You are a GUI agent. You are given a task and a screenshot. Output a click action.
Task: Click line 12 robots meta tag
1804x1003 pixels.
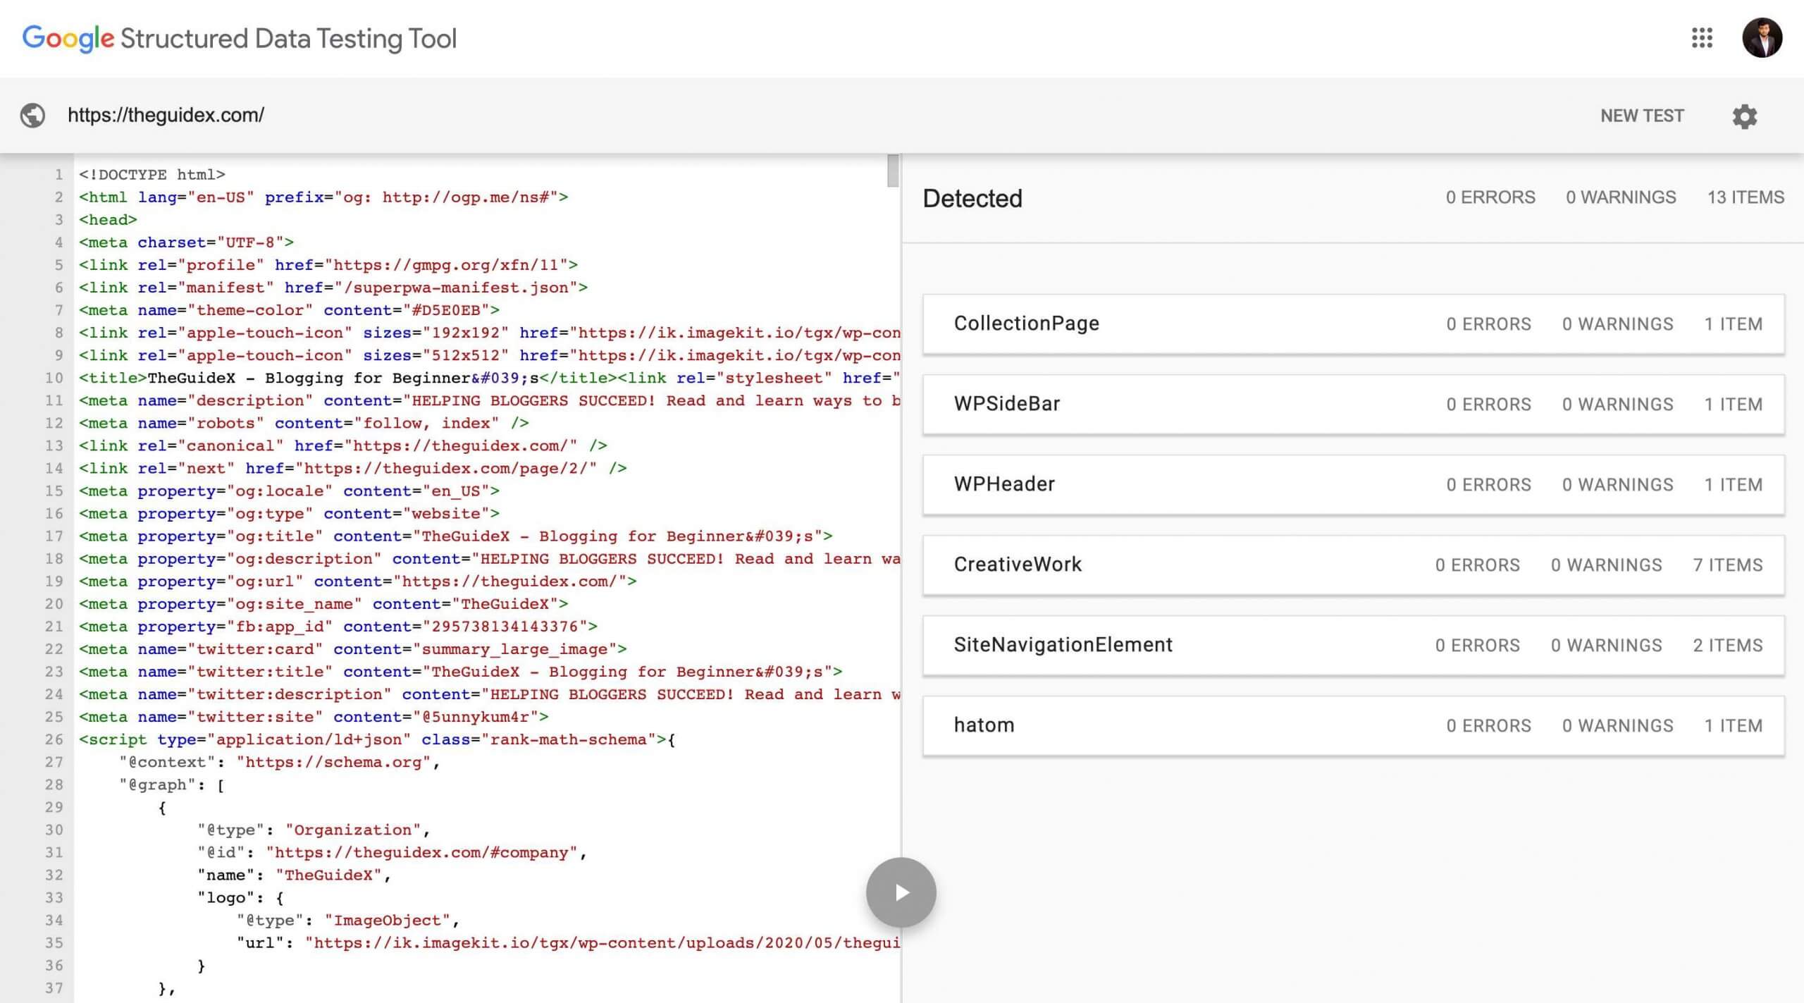[304, 422]
